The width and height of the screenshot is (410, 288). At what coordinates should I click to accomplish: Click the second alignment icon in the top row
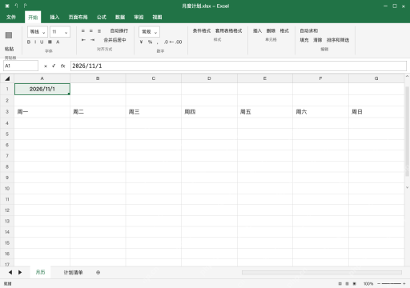pos(91,31)
